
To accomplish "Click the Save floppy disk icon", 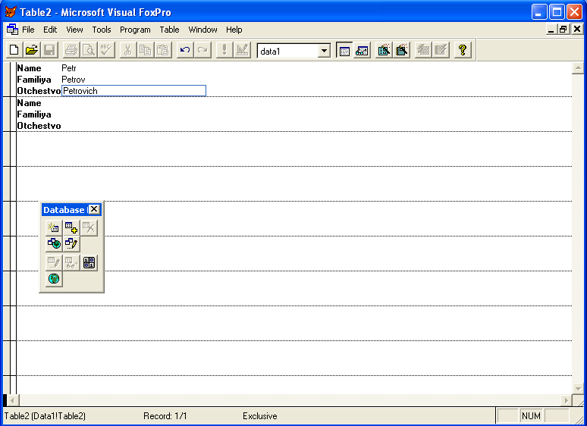I will point(49,50).
